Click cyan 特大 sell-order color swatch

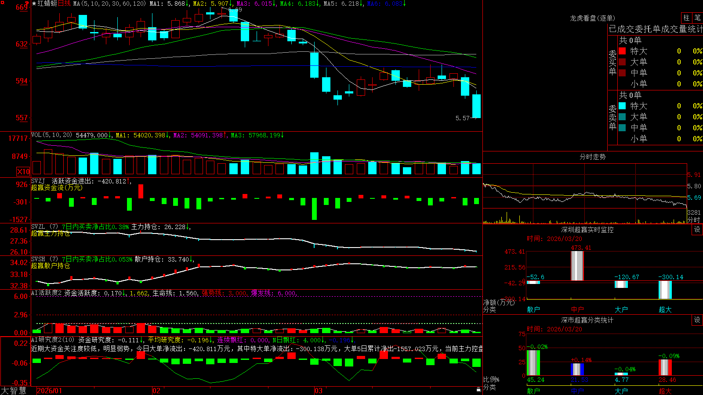[x=622, y=106]
